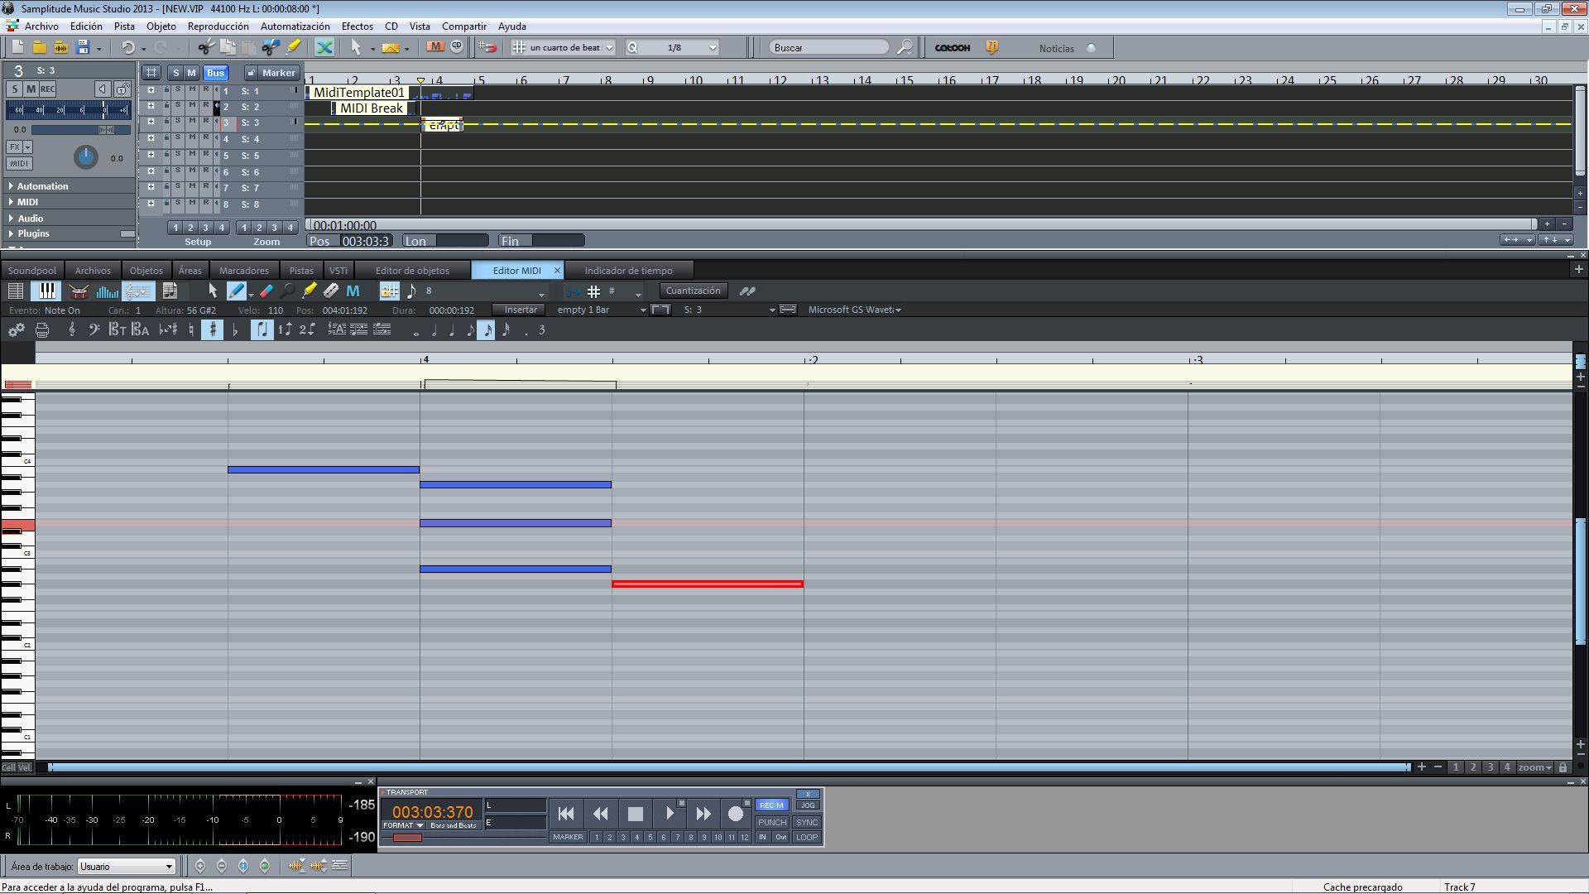Select the eraser tool in MIDI editor
The width and height of the screenshot is (1589, 894).
266,291
